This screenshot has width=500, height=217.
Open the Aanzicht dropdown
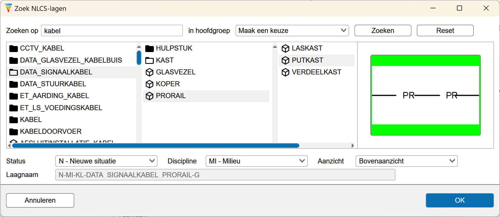point(406,161)
